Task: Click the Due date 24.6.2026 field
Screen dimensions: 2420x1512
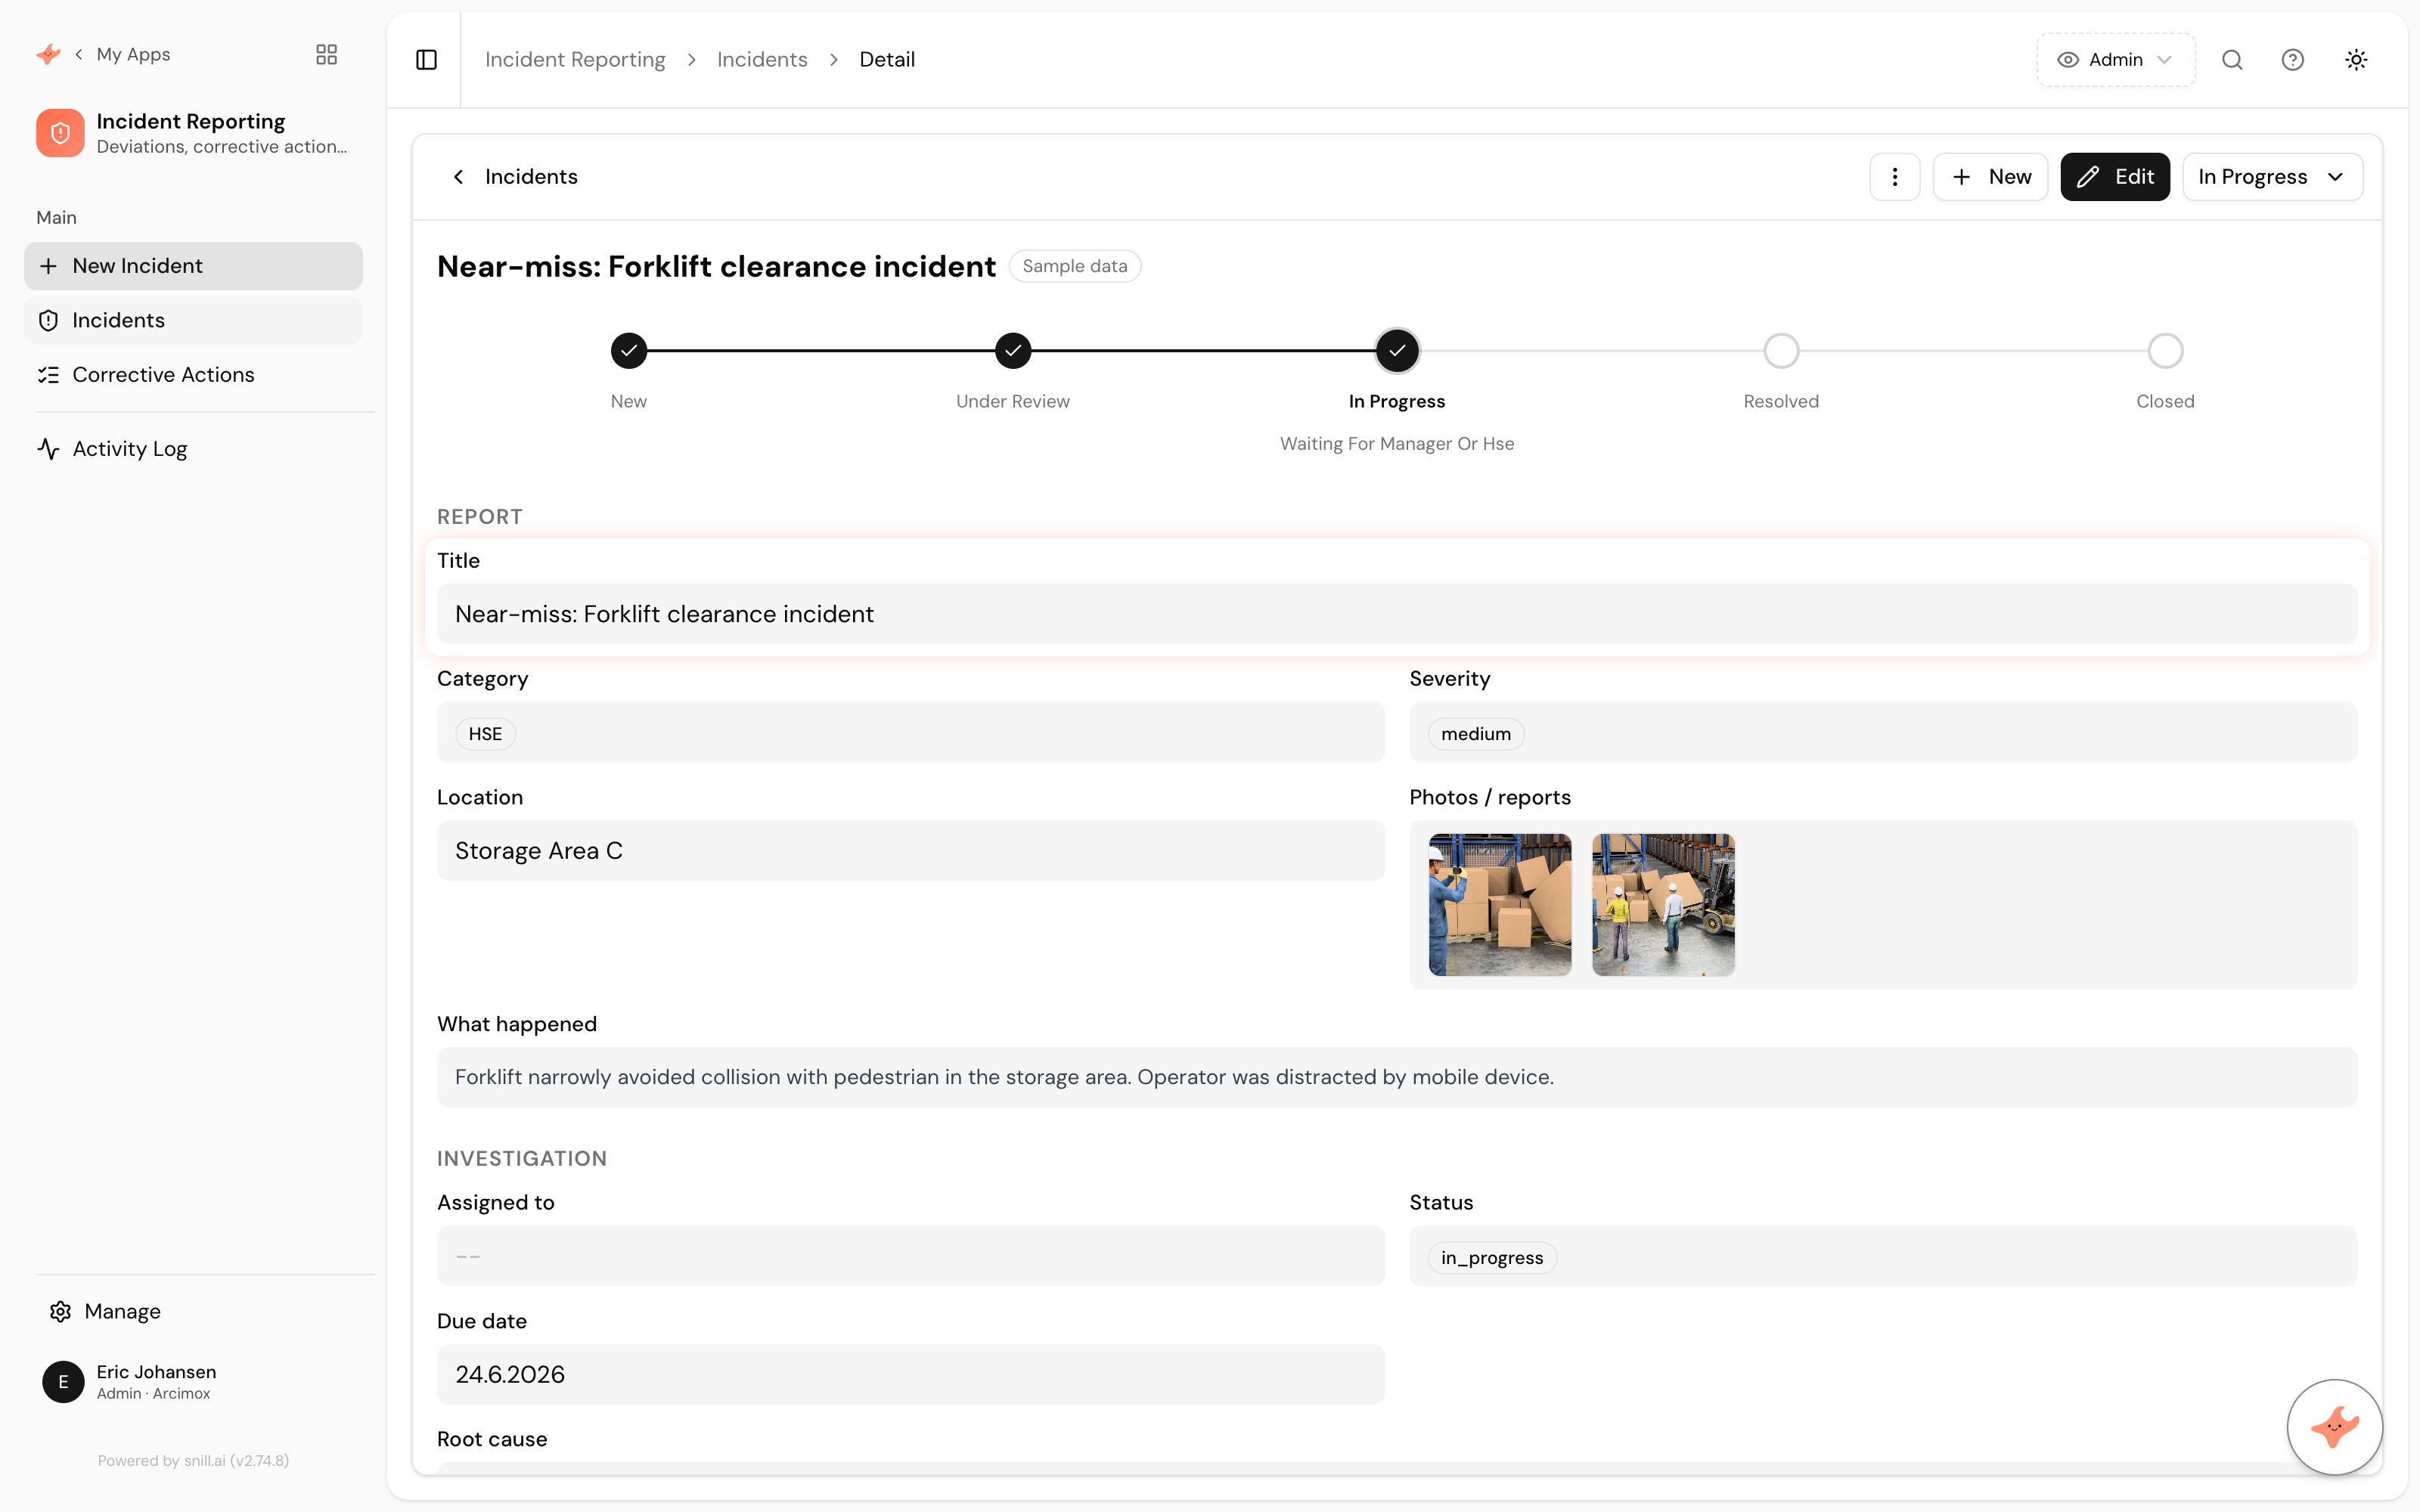Action: [x=910, y=1375]
